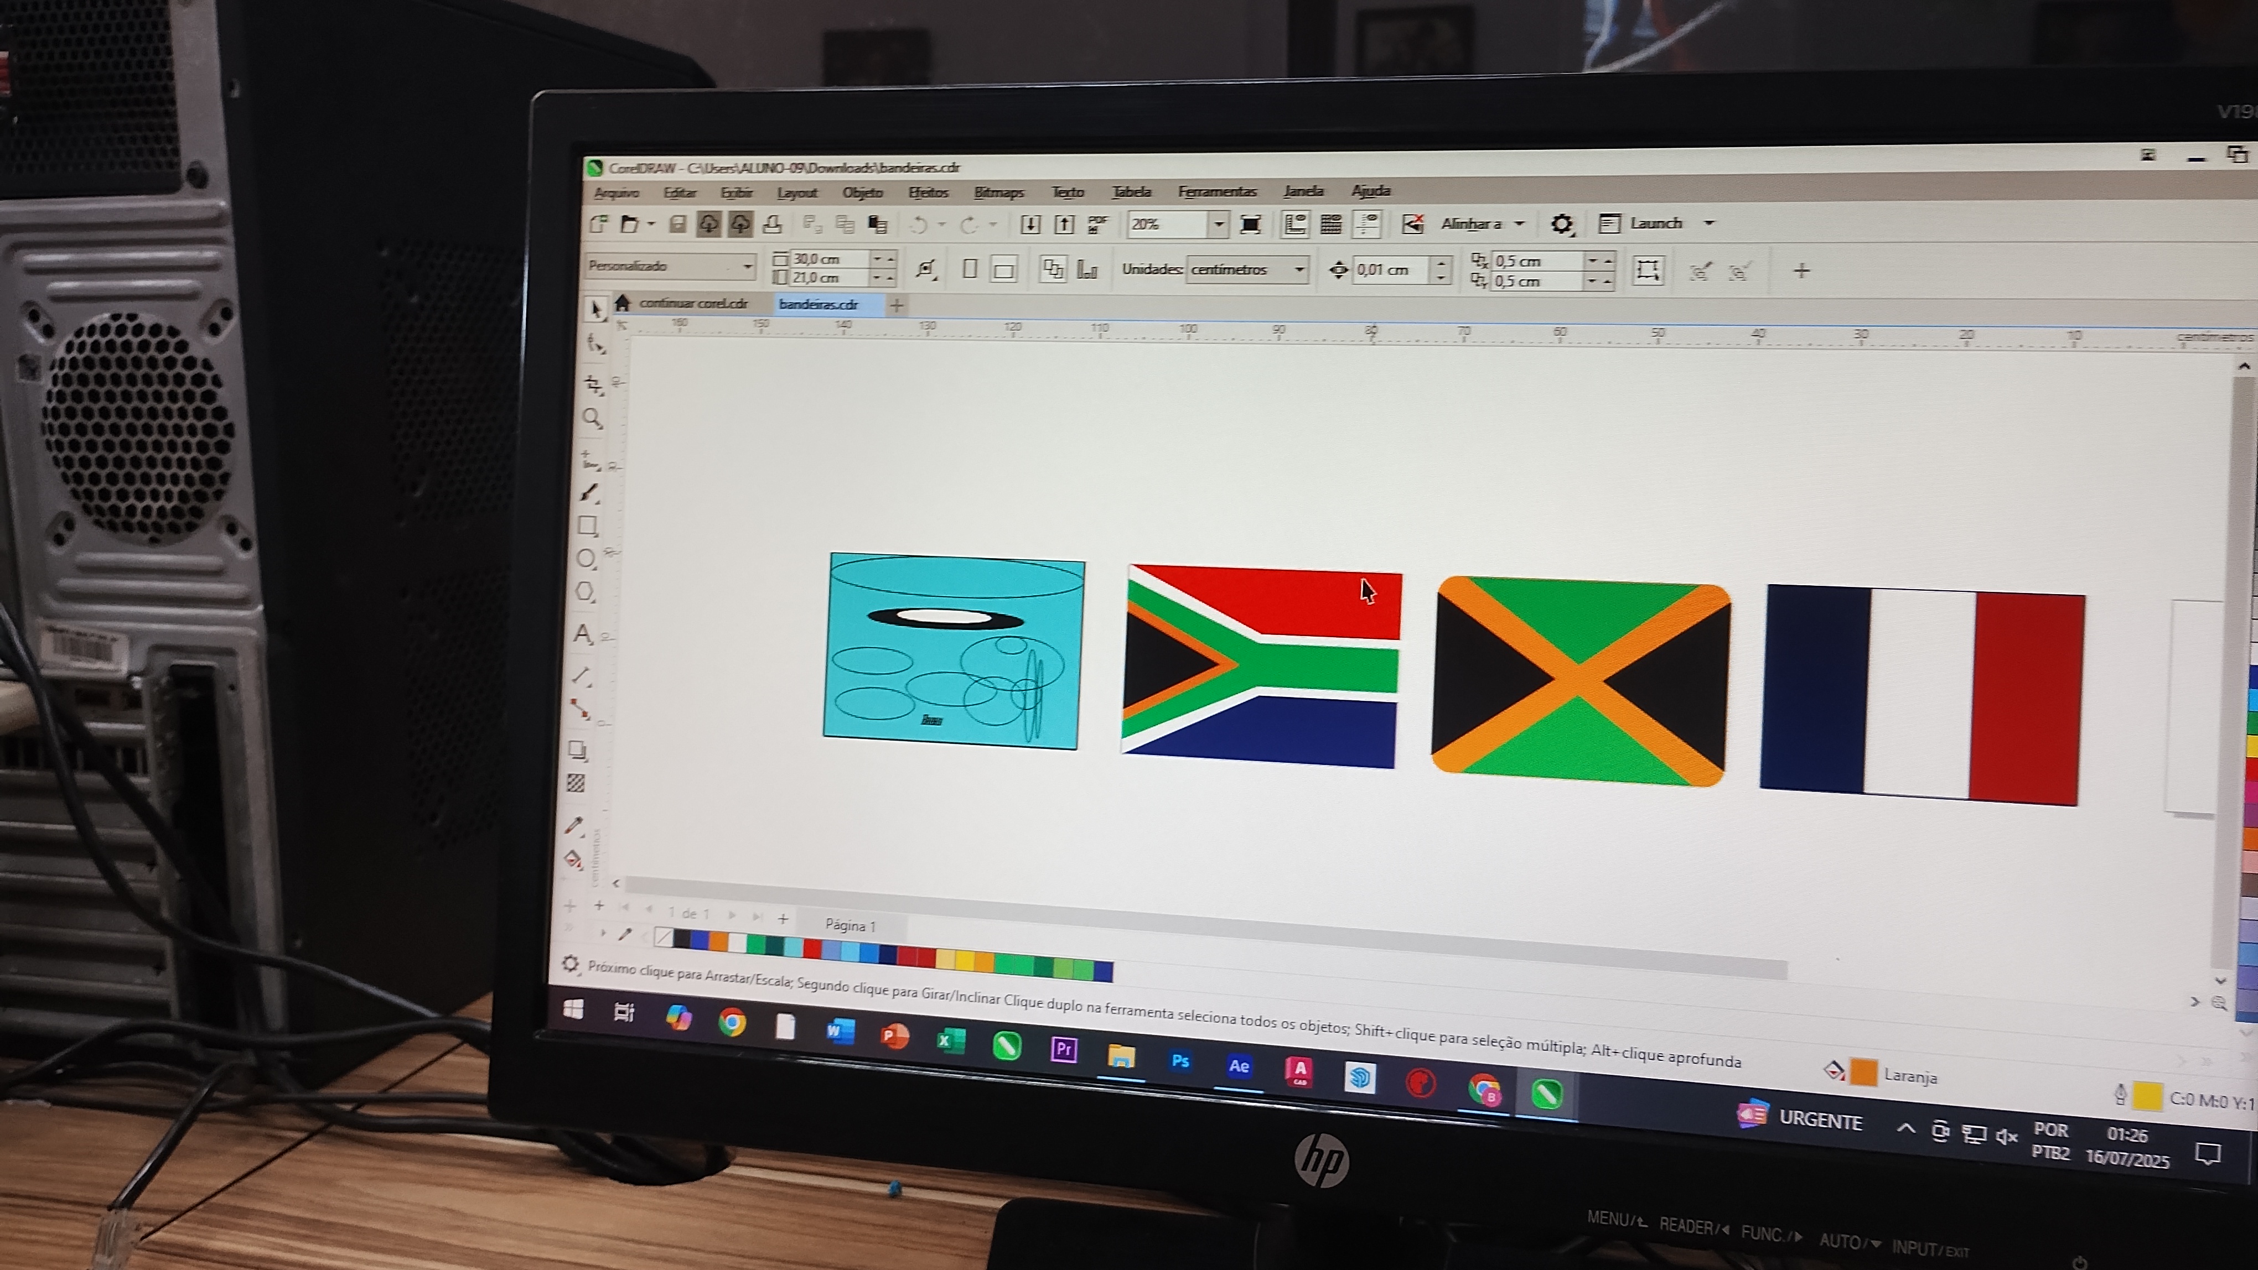Toggle Treat as filled bounding-box button
This screenshot has height=1270, width=2258.
tap(1648, 270)
